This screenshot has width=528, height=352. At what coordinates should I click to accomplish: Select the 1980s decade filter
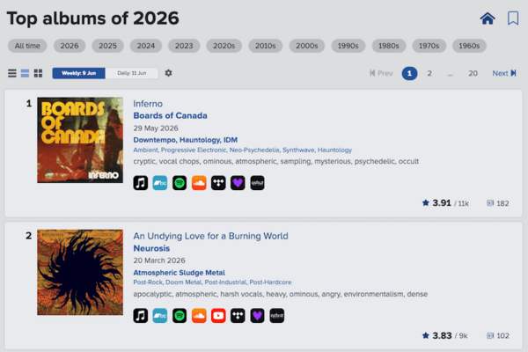click(389, 46)
